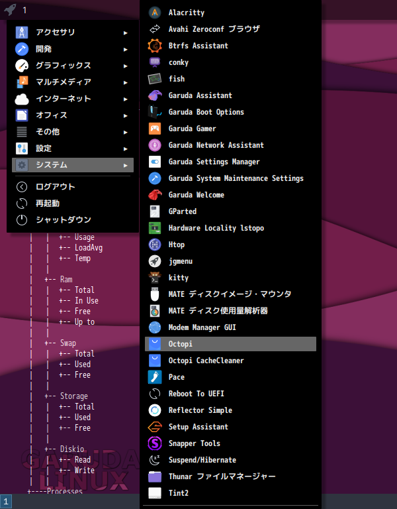Screen dimensions: 397x509
Task: Click the jgmenu rocket icon
Action: coord(155,261)
